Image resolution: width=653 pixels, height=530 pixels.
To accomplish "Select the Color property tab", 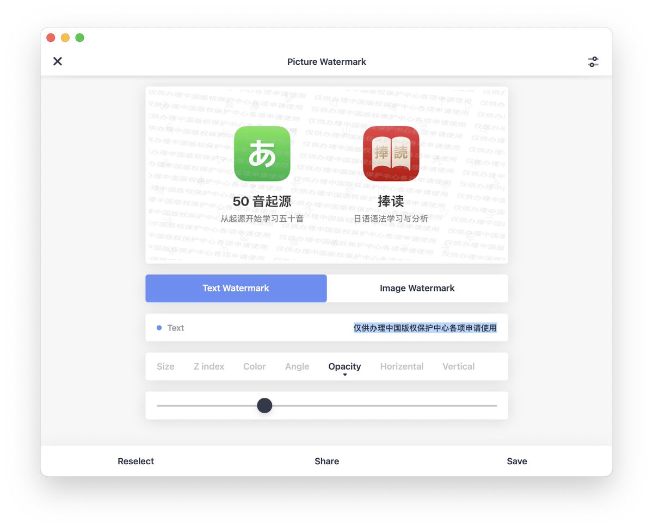I will click(255, 366).
